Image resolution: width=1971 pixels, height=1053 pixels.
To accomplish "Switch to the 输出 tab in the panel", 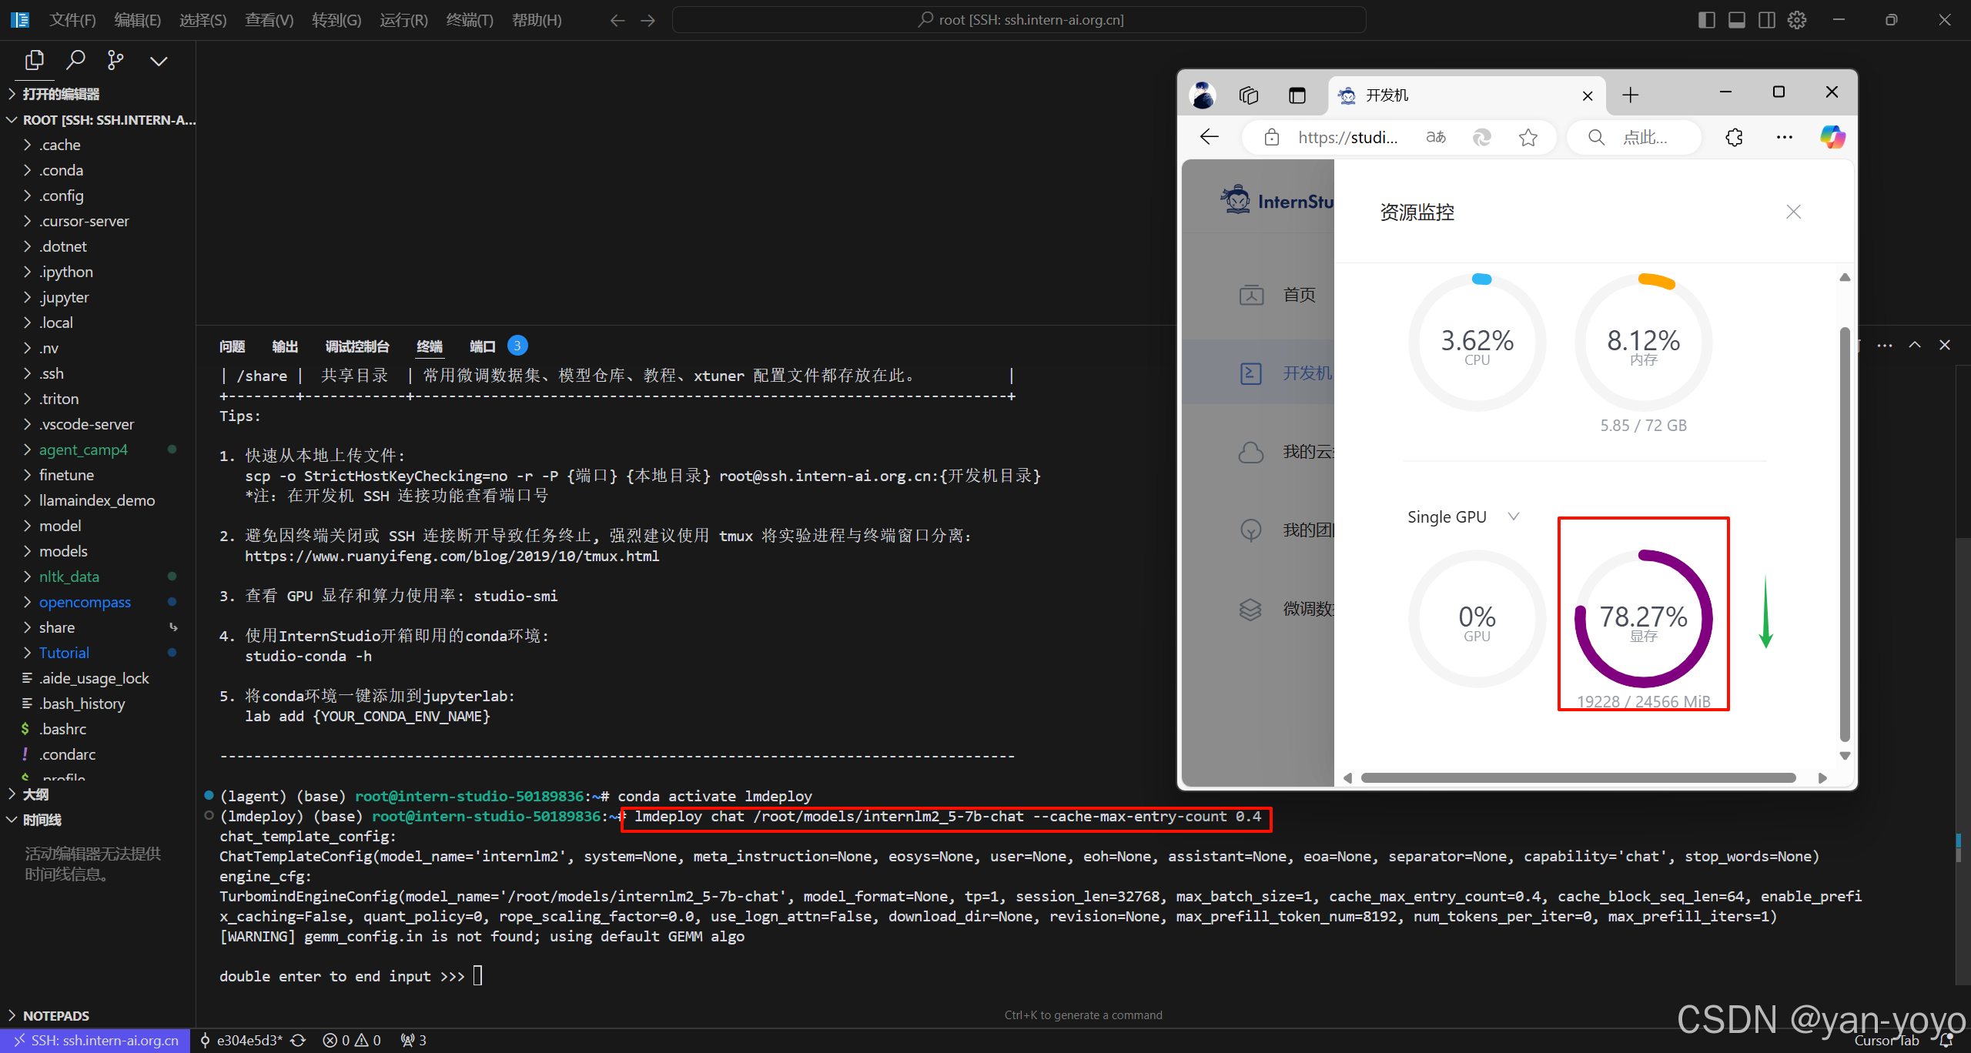I will click(285, 346).
